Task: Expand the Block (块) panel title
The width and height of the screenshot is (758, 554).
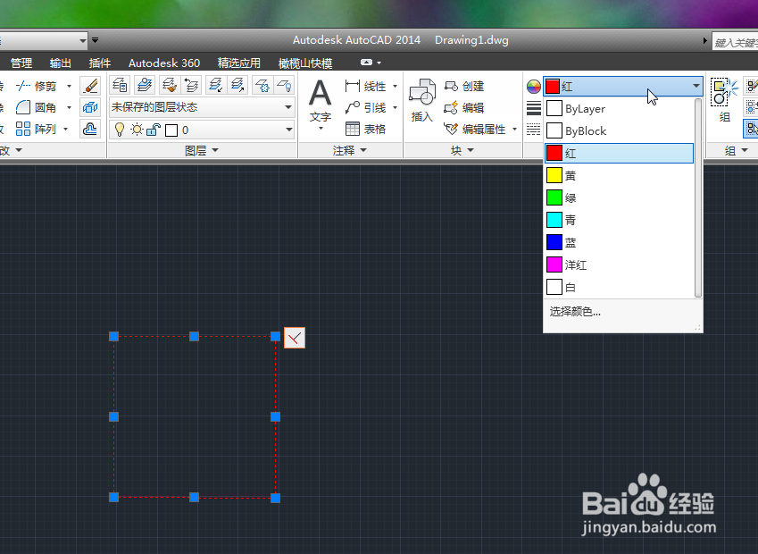Action: click(x=462, y=150)
